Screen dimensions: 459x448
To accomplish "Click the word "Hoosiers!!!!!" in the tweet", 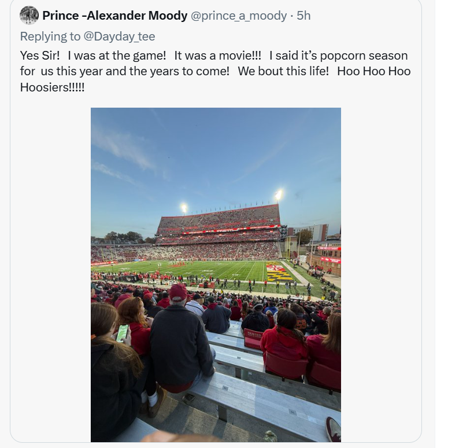I will [52, 88].
